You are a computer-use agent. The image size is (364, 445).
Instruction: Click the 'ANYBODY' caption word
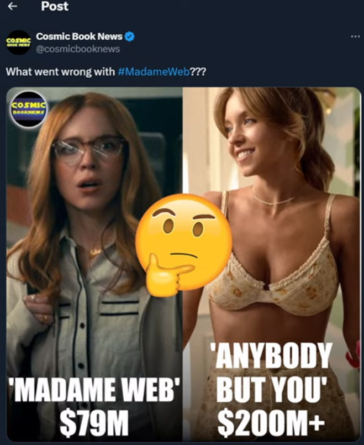point(272,356)
